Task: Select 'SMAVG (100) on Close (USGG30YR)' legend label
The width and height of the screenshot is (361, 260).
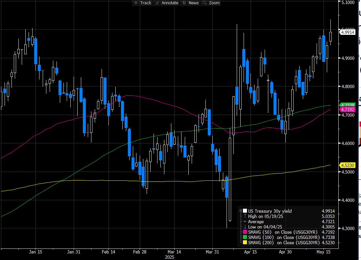Action: point(284,237)
